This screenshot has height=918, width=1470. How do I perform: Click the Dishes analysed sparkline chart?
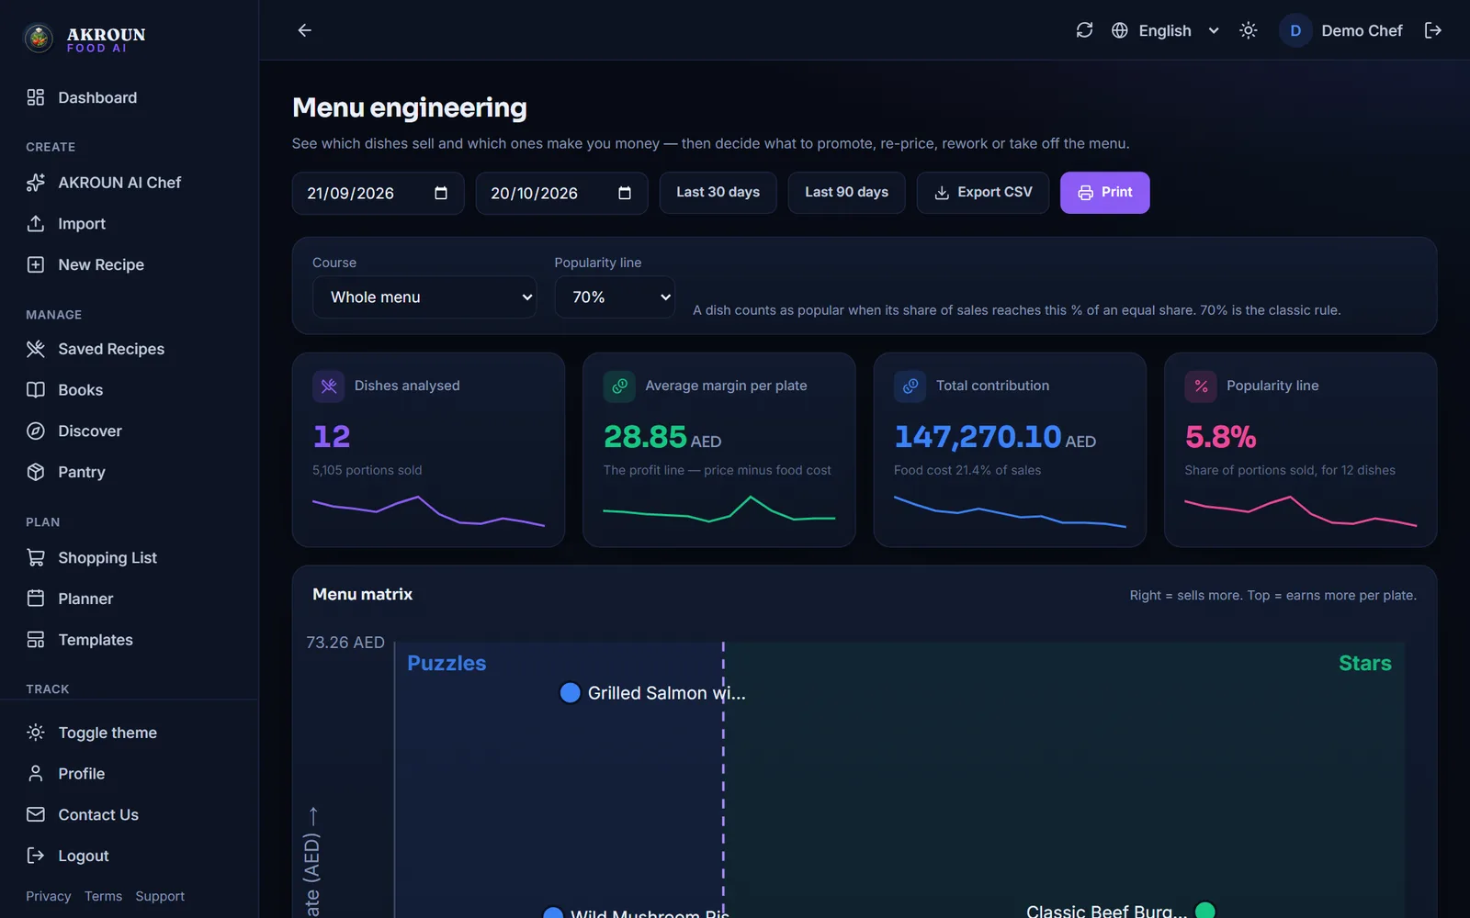pos(428,511)
